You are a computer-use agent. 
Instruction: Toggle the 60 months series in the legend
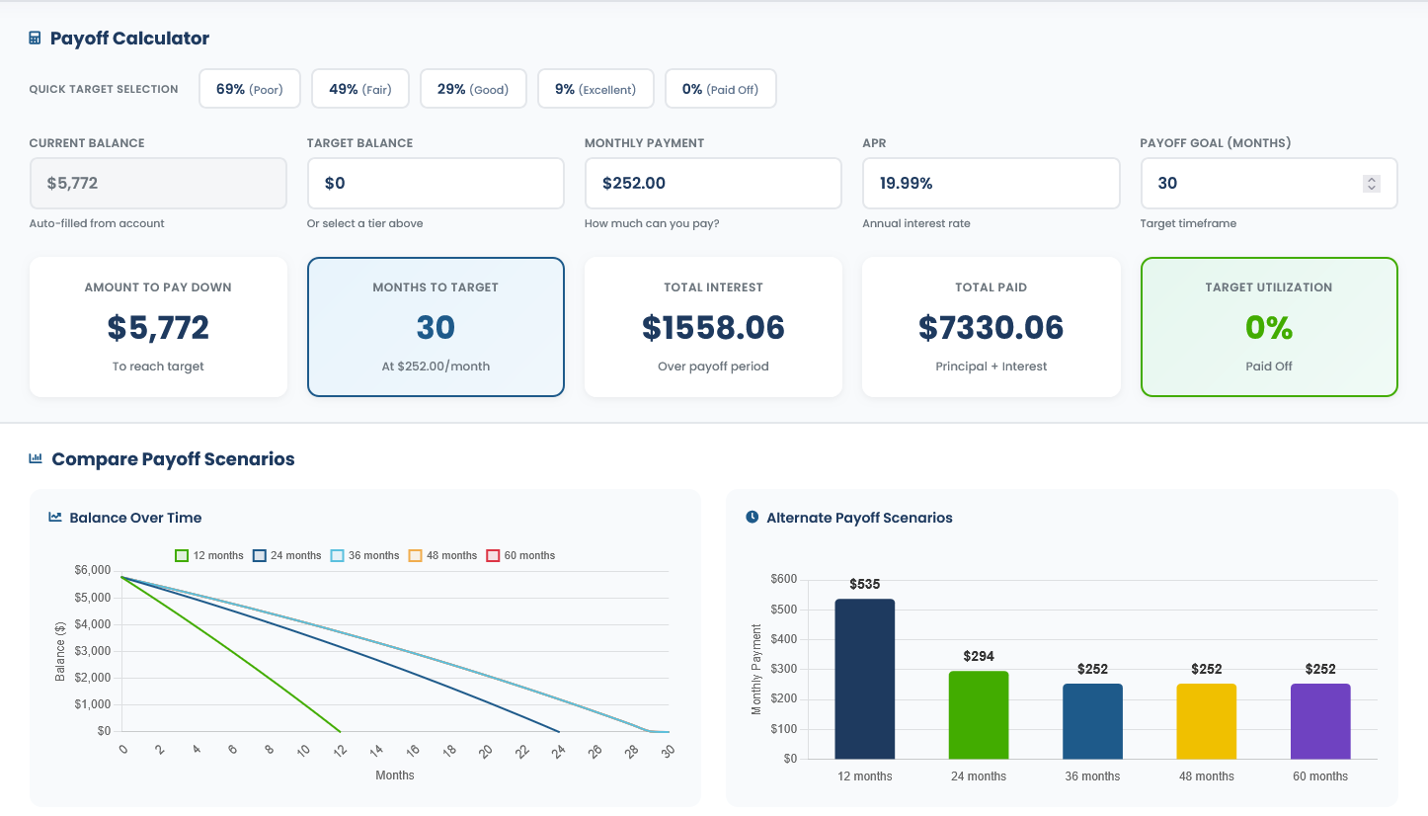point(520,555)
